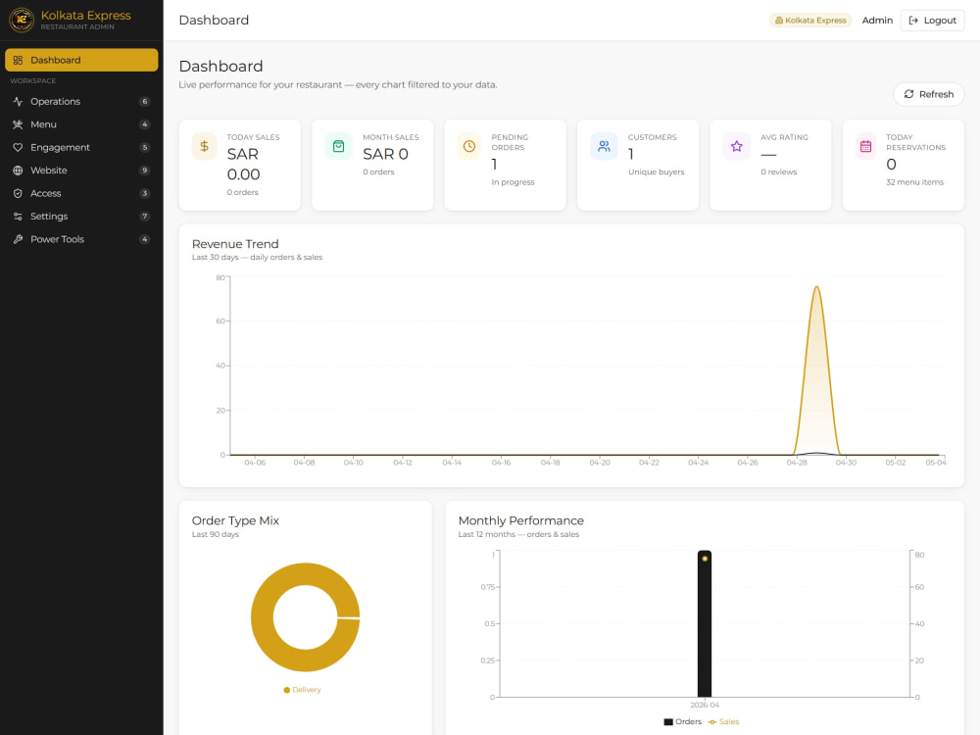Click the 'Last 90 days' subtitle
This screenshot has width=980, height=735.
click(215, 534)
